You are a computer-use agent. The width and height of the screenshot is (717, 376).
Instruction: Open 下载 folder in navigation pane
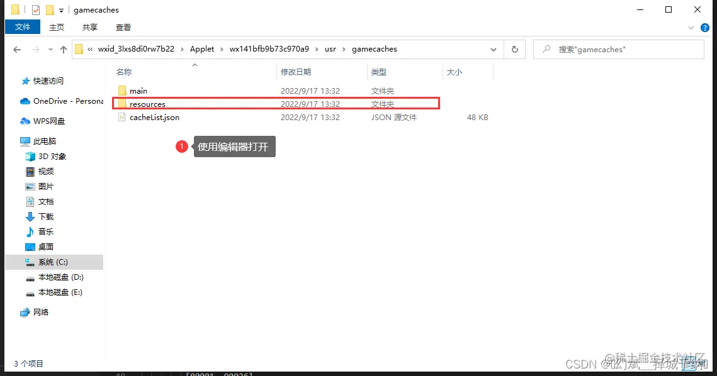click(46, 216)
